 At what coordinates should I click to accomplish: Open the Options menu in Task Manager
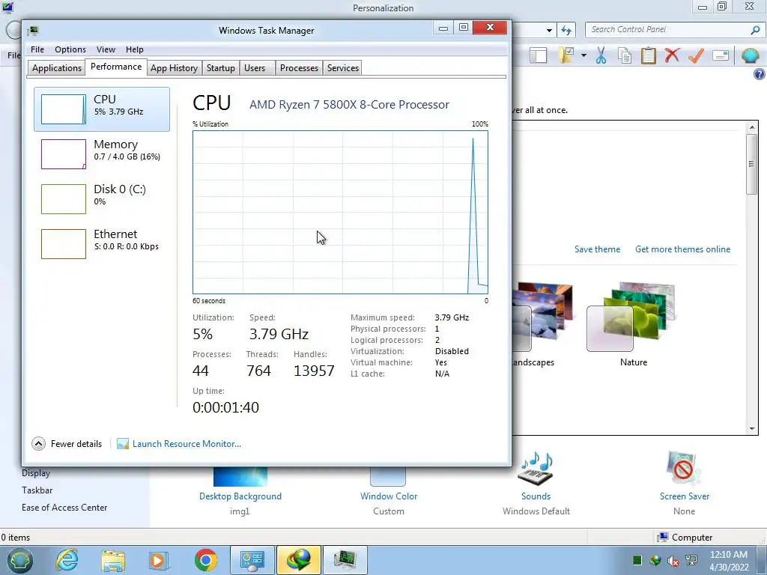pos(70,49)
